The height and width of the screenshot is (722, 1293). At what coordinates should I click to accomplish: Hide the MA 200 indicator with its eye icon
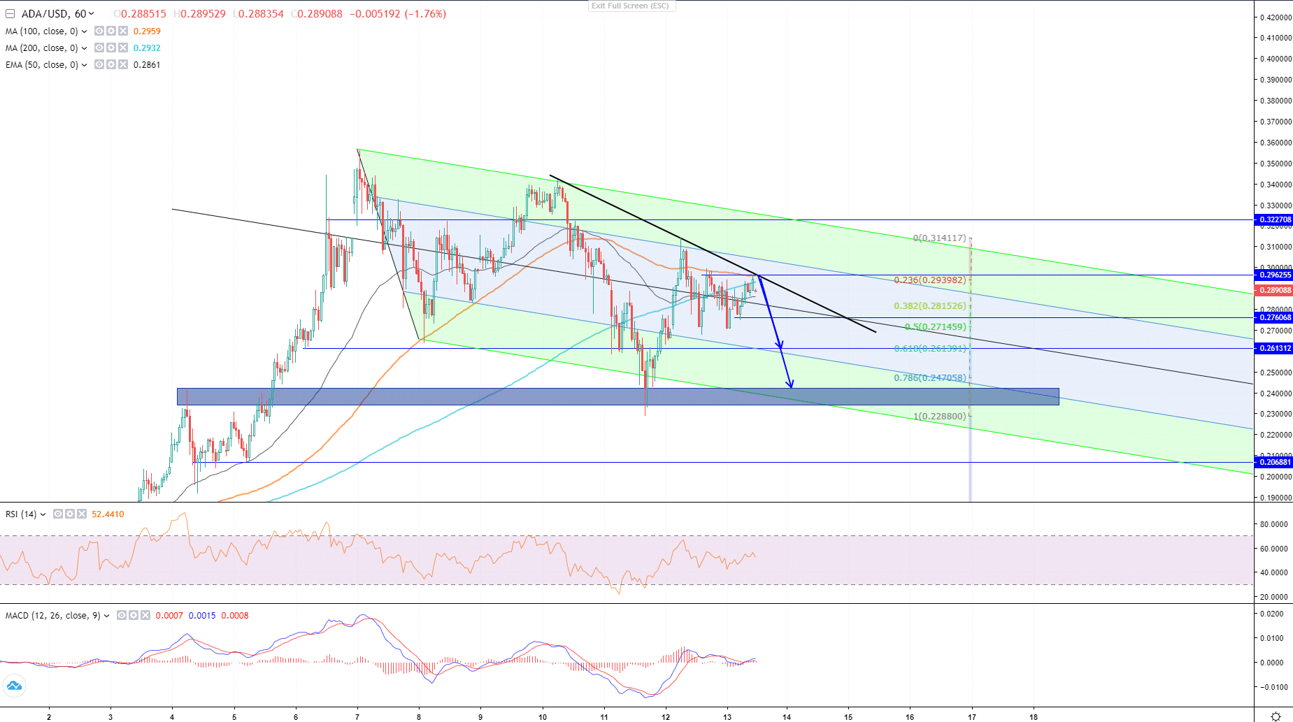(x=99, y=48)
